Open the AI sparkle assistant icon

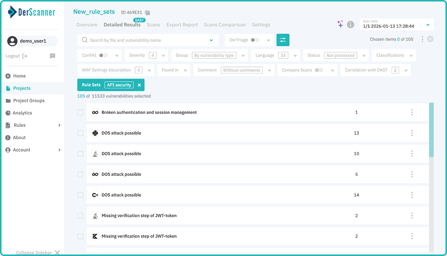click(340, 24)
